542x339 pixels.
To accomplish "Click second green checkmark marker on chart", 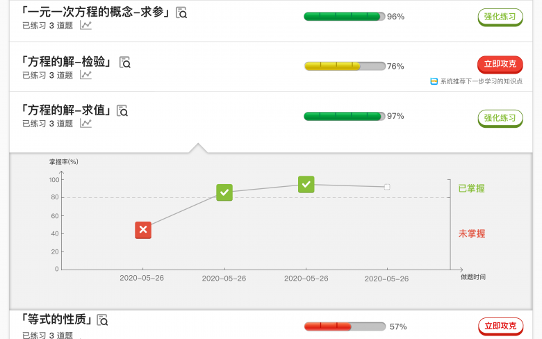I will pyautogui.click(x=306, y=185).
